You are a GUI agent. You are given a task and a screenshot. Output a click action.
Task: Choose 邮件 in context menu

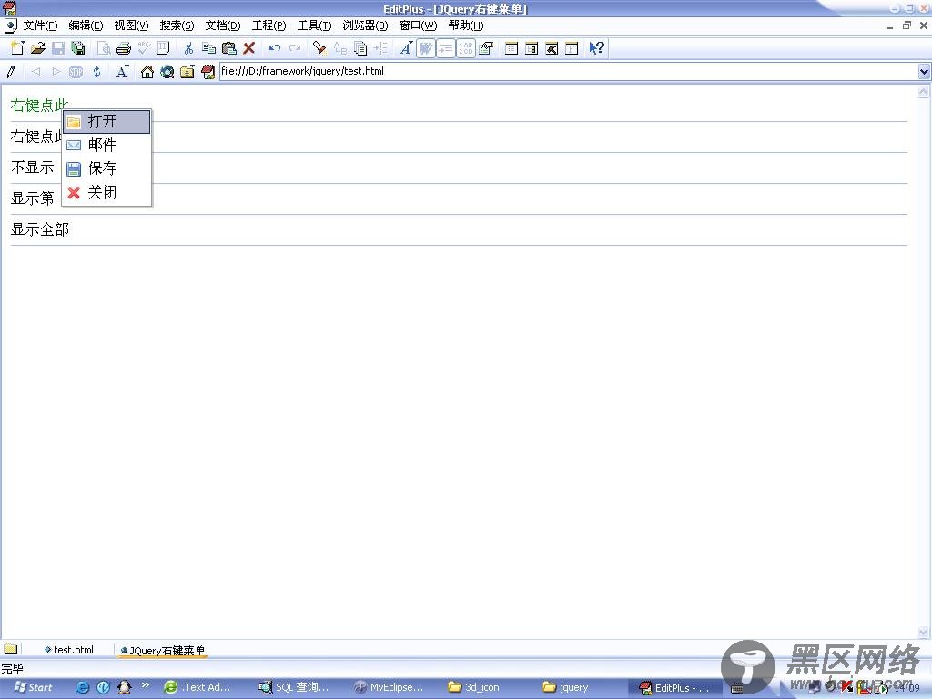pos(106,145)
